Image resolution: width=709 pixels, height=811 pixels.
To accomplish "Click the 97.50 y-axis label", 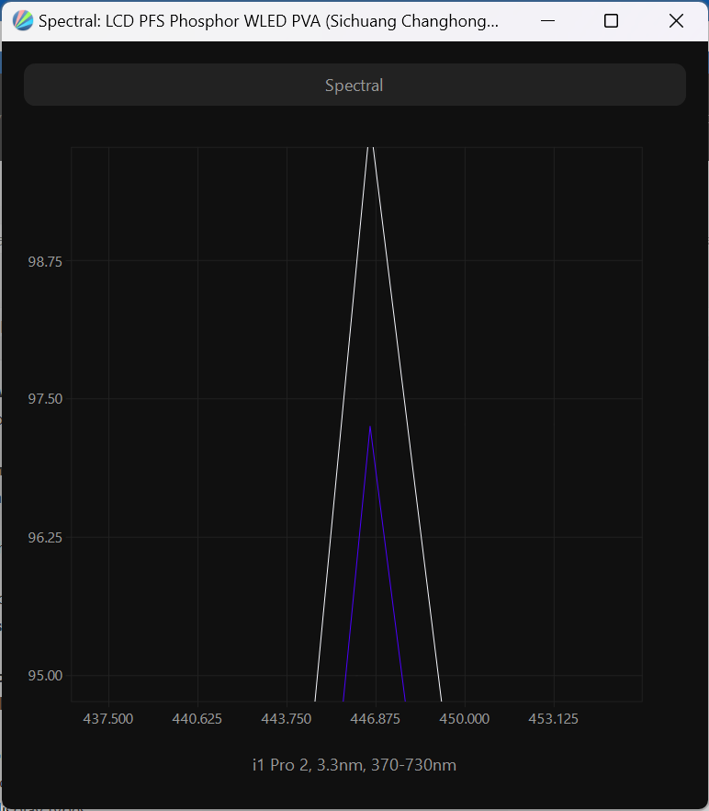I will (45, 399).
